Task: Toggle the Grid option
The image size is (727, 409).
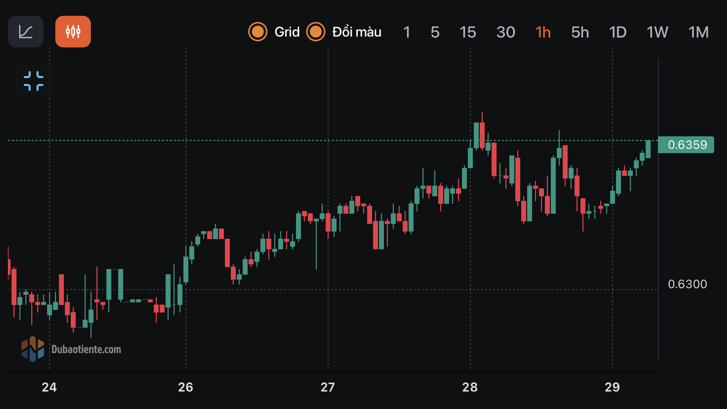Action: click(x=258, y=32)
